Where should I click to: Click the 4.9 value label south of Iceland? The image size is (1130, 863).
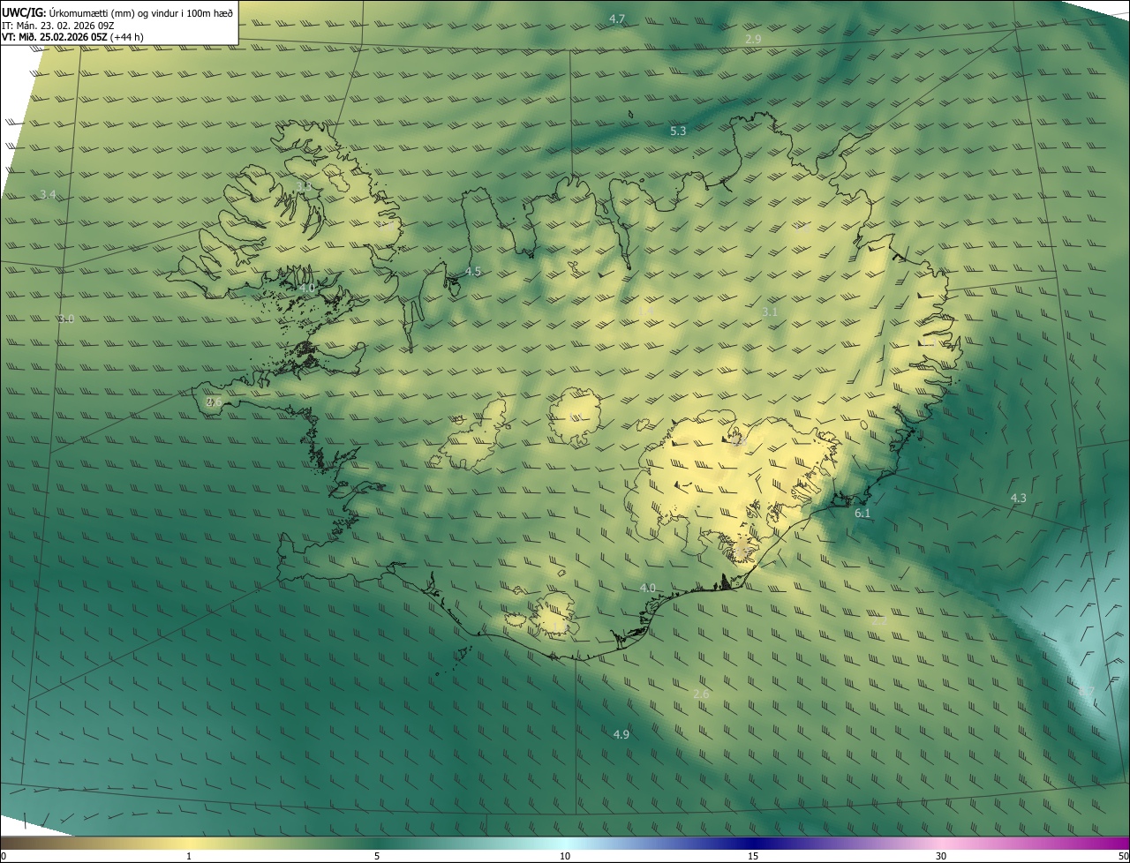(621, 734)
